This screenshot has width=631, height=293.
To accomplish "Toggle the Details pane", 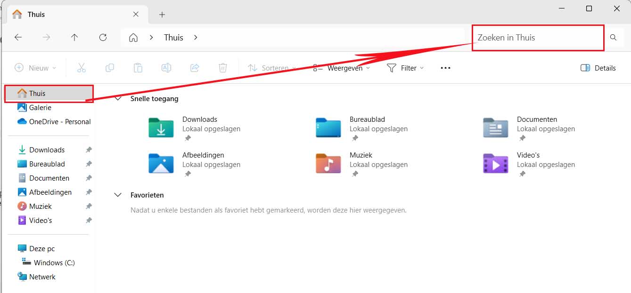I will tap(598, 68).
